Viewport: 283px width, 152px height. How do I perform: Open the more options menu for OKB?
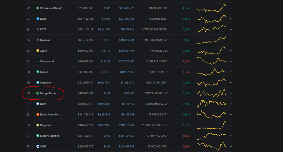coord(231,146)
